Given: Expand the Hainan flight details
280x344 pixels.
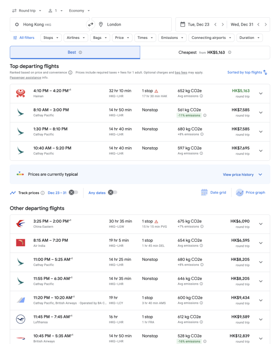Looking at the screenshot, I should coord(260,93).
